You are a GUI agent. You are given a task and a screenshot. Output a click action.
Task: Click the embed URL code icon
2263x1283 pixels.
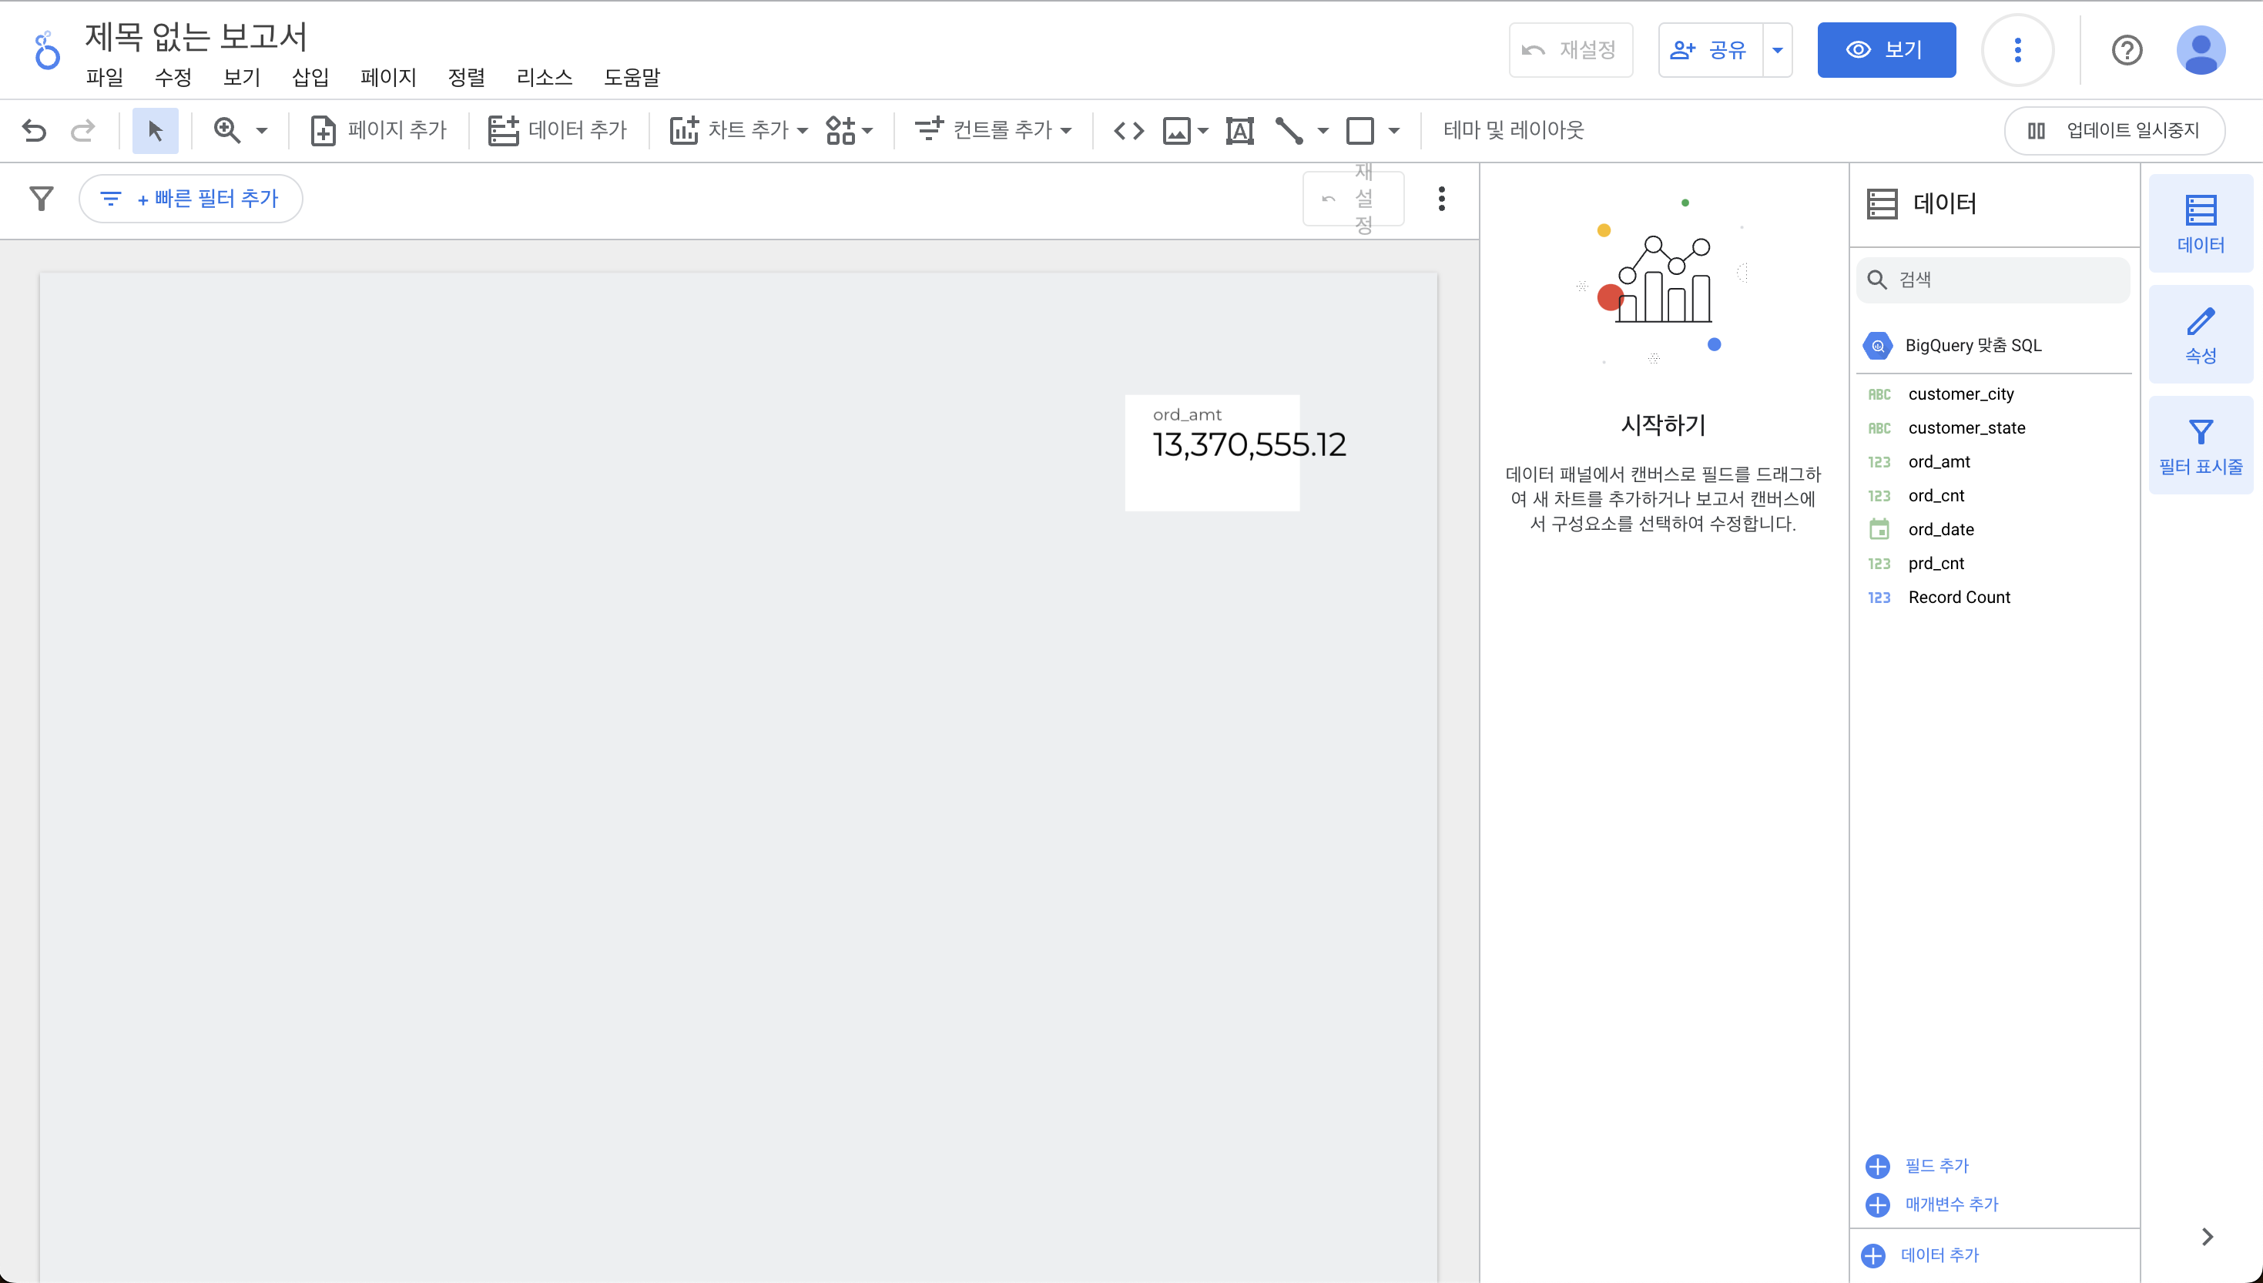click(x=1129, y=130)
